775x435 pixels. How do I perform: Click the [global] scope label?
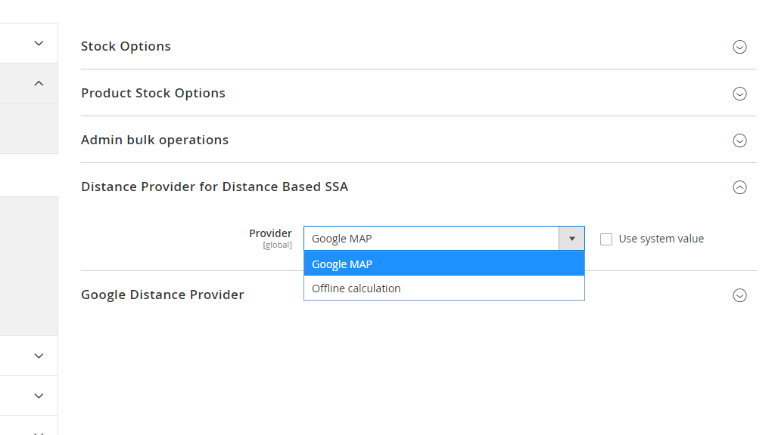click(277, 245)
